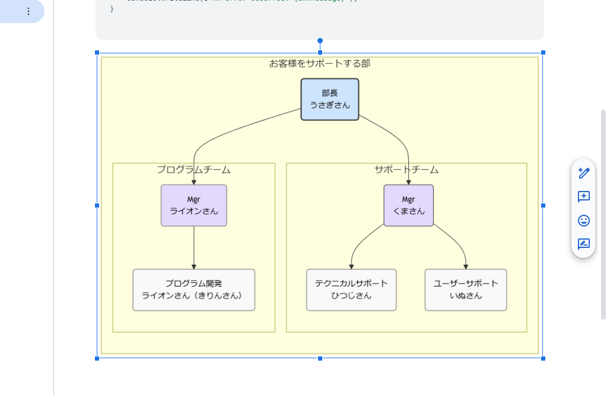Select the bottom-center resize handle of the image
Viewport: 607px width, 395px height.
pos(320,359)
